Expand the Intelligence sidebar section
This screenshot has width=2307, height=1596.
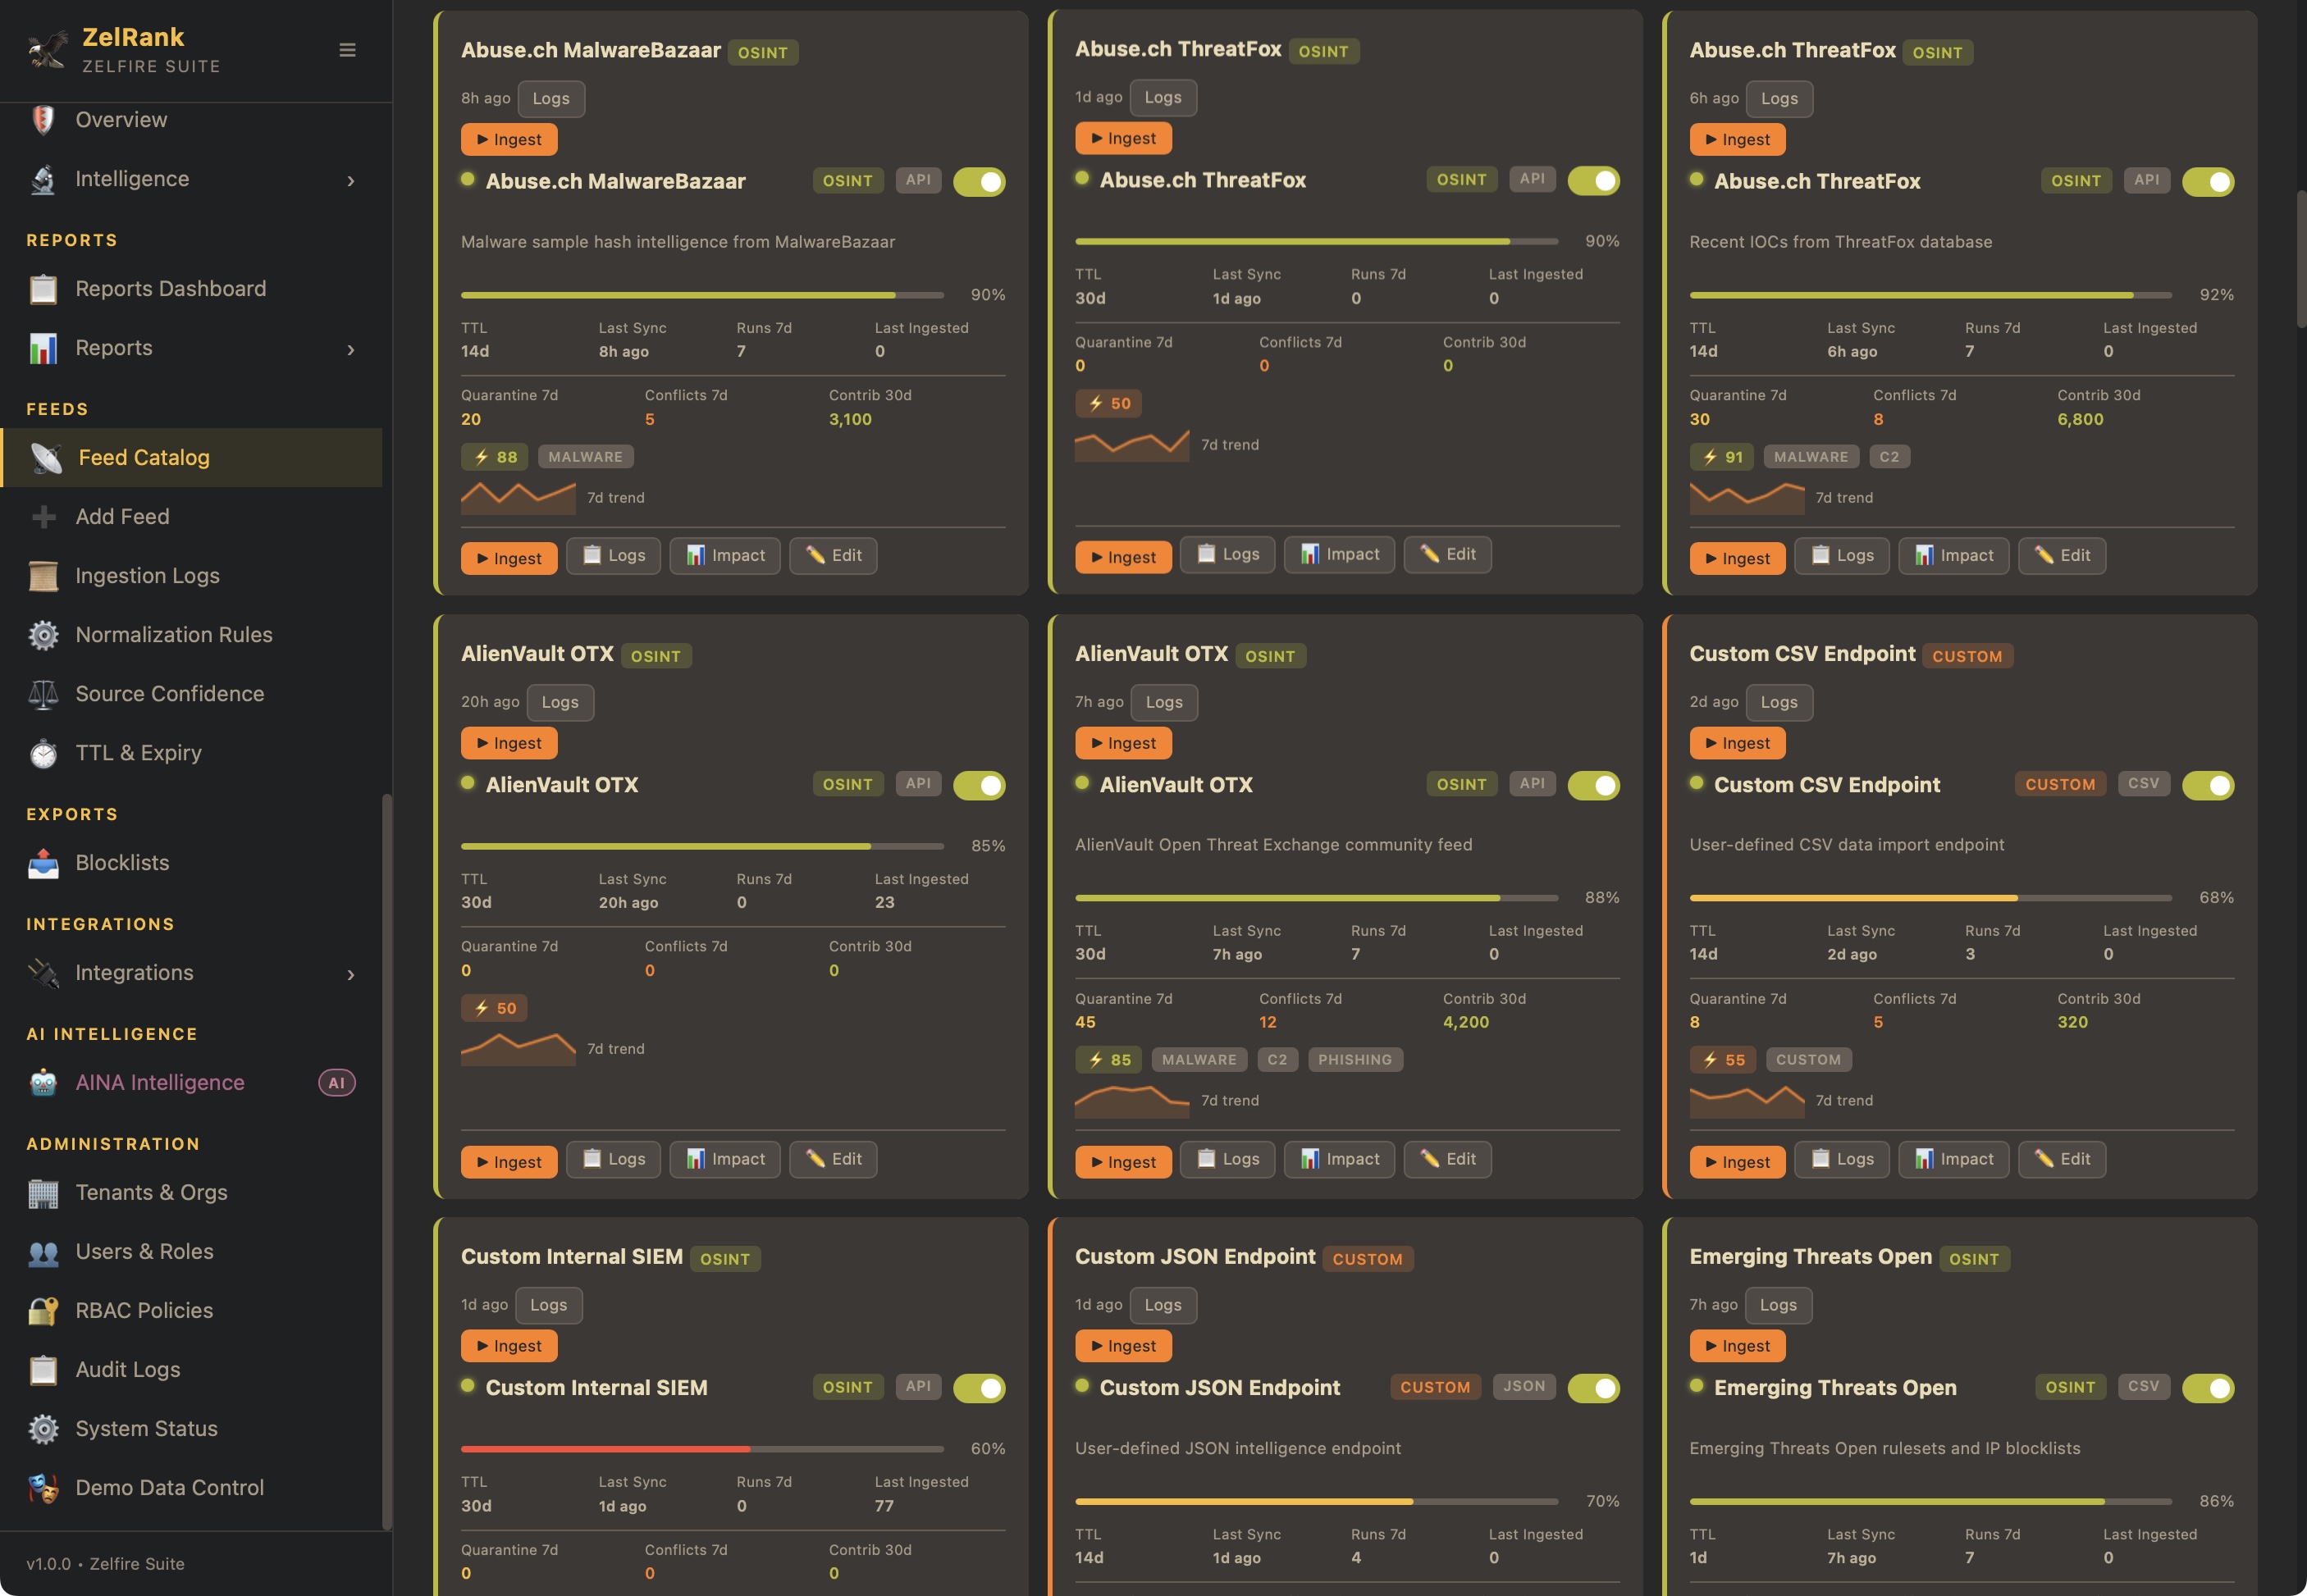click(350, 180)
